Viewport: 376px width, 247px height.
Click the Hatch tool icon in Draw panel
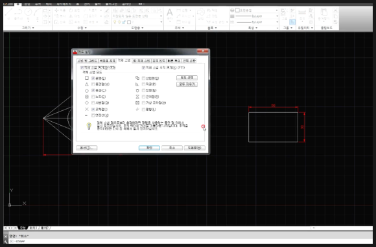45,22
